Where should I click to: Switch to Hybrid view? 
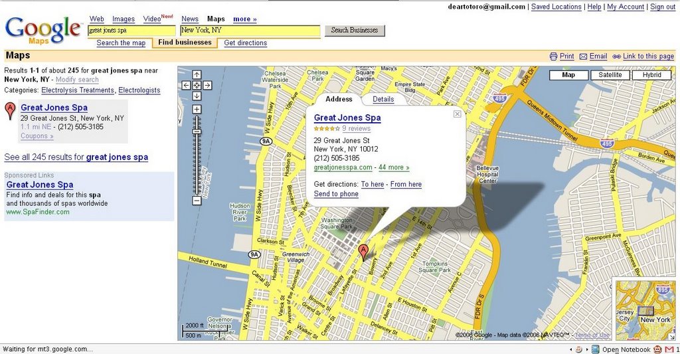point(651,75)
